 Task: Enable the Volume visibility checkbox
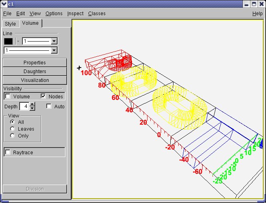[x=8, y=97]
